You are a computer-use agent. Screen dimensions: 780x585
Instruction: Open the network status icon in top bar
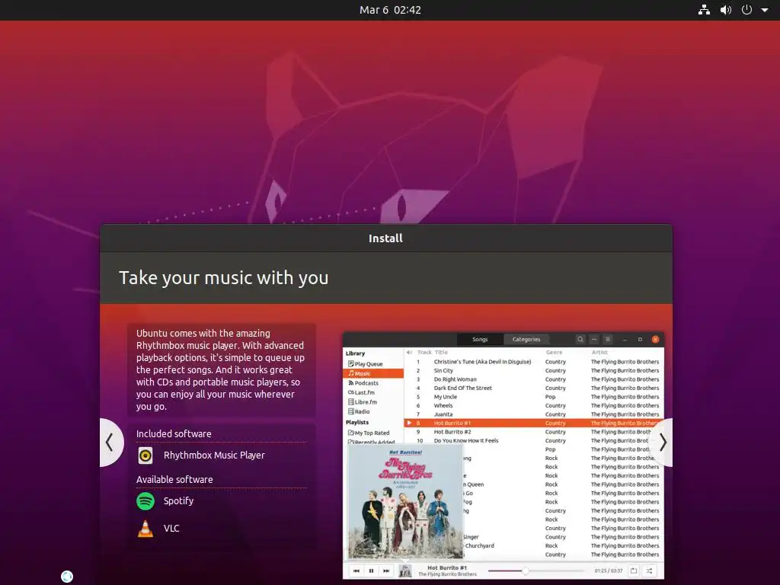[x=704, y=10]
